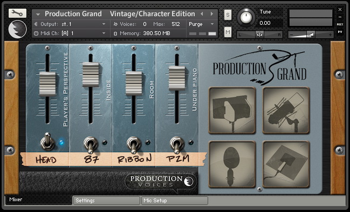This screenshot has width=350, height=212.
Task: Select the PZM boundary mic picture
Action: pyautogui.click(x=286, y=164)
